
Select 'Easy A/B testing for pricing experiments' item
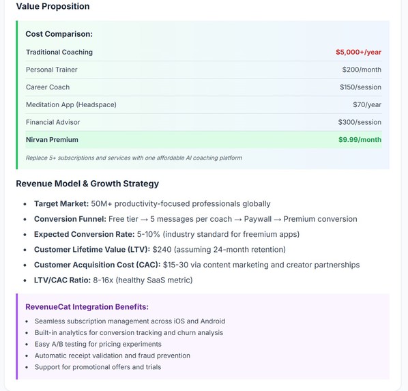(98, 344)
